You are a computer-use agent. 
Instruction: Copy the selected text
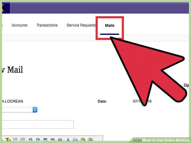coord(75,139)
